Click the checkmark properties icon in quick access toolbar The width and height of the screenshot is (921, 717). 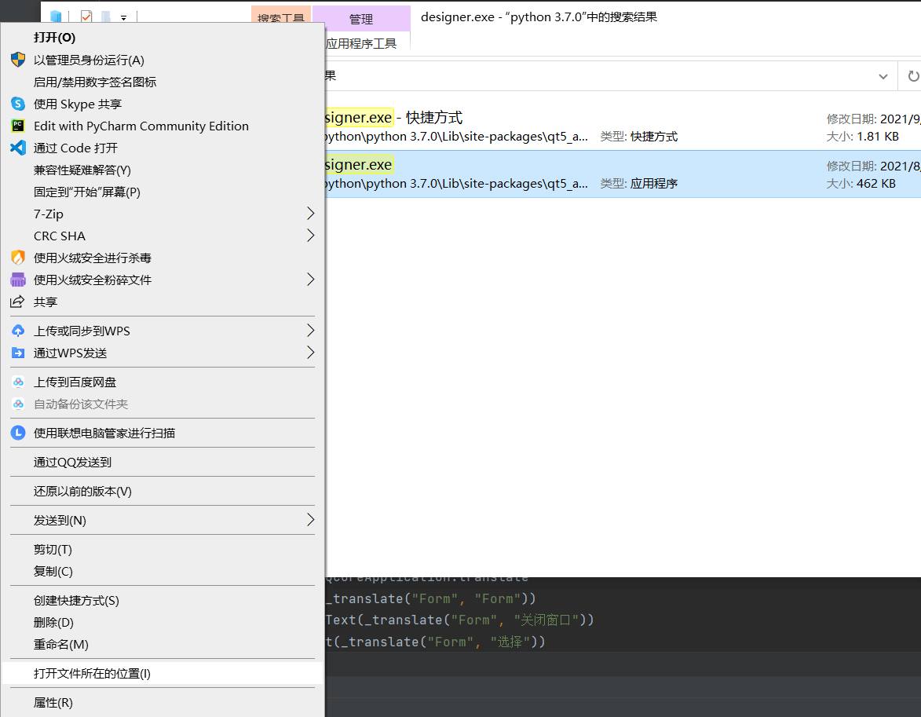pyautogui.click(x=86, y=16)
